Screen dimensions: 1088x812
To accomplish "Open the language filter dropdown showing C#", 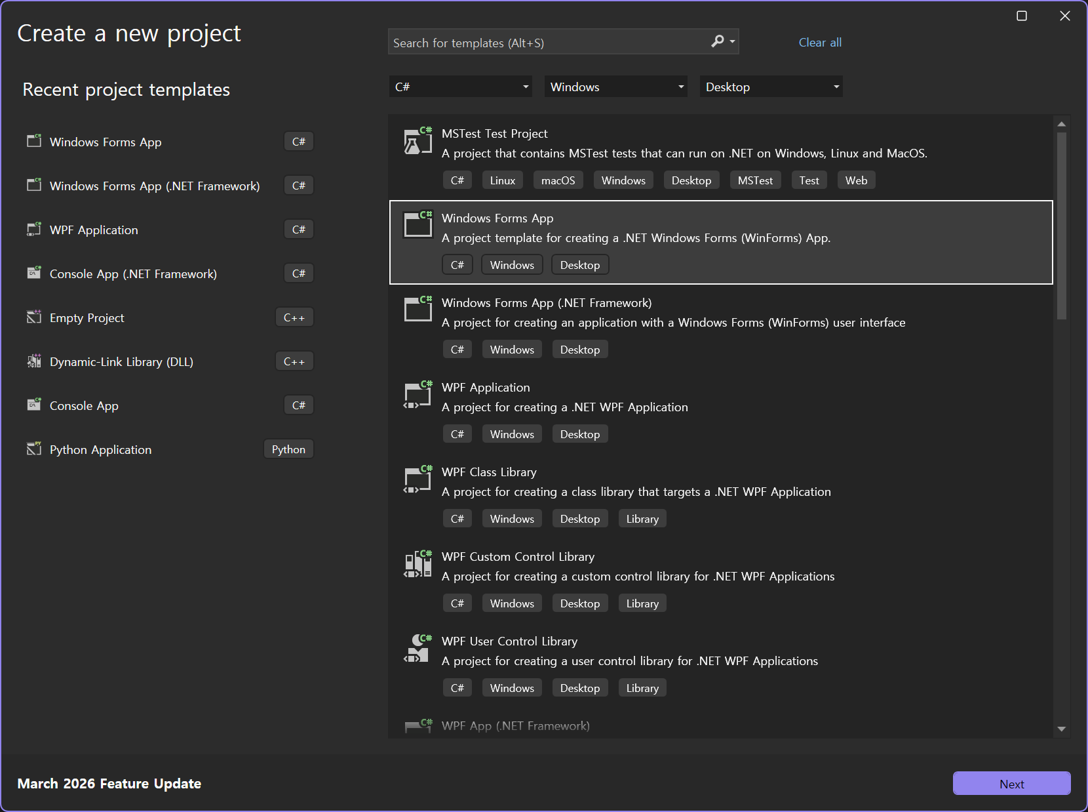I will click(x=460, y=87).
